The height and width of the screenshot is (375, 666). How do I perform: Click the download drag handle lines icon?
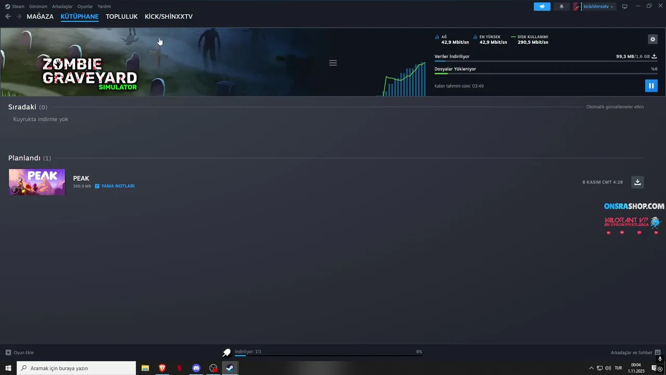[x=333, y=63]
